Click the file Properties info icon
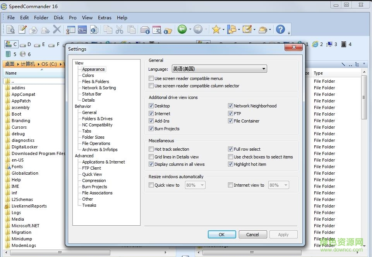 coord(94,29)
